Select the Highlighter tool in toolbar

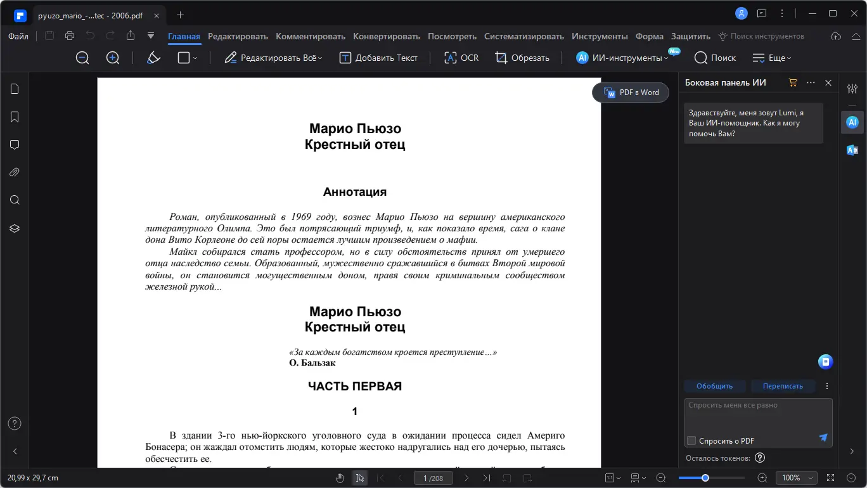coord(153,58)
